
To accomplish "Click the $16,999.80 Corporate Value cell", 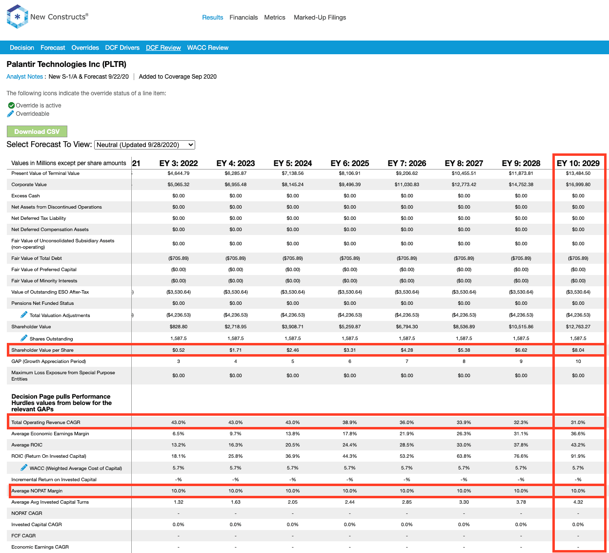I will [578, 185].
